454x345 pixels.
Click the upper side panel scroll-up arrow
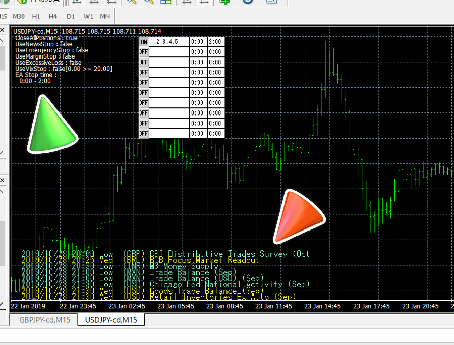2,40
